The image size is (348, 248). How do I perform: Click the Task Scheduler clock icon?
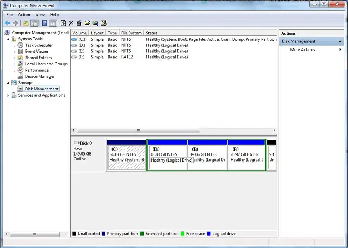click(21, 45)
